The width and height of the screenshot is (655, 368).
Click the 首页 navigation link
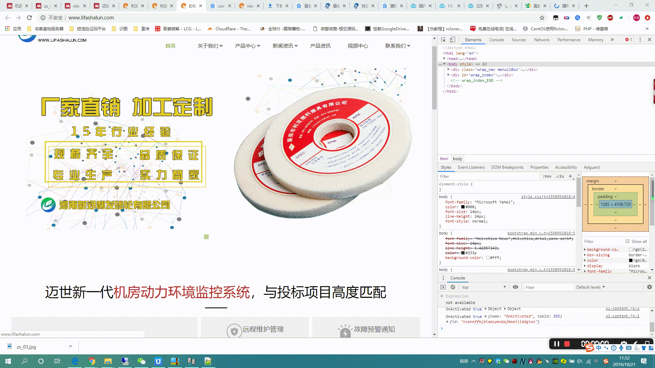170,46
